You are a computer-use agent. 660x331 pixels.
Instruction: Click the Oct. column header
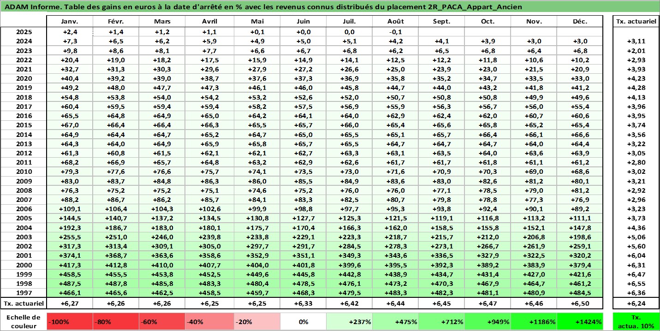(x=488, y=22)
